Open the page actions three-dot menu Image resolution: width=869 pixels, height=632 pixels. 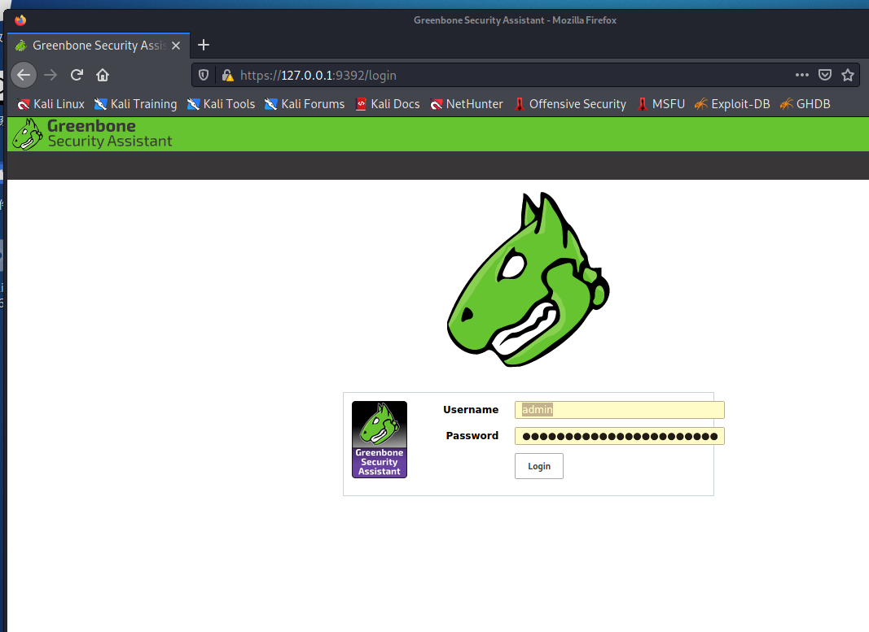(x=802, y=75)
